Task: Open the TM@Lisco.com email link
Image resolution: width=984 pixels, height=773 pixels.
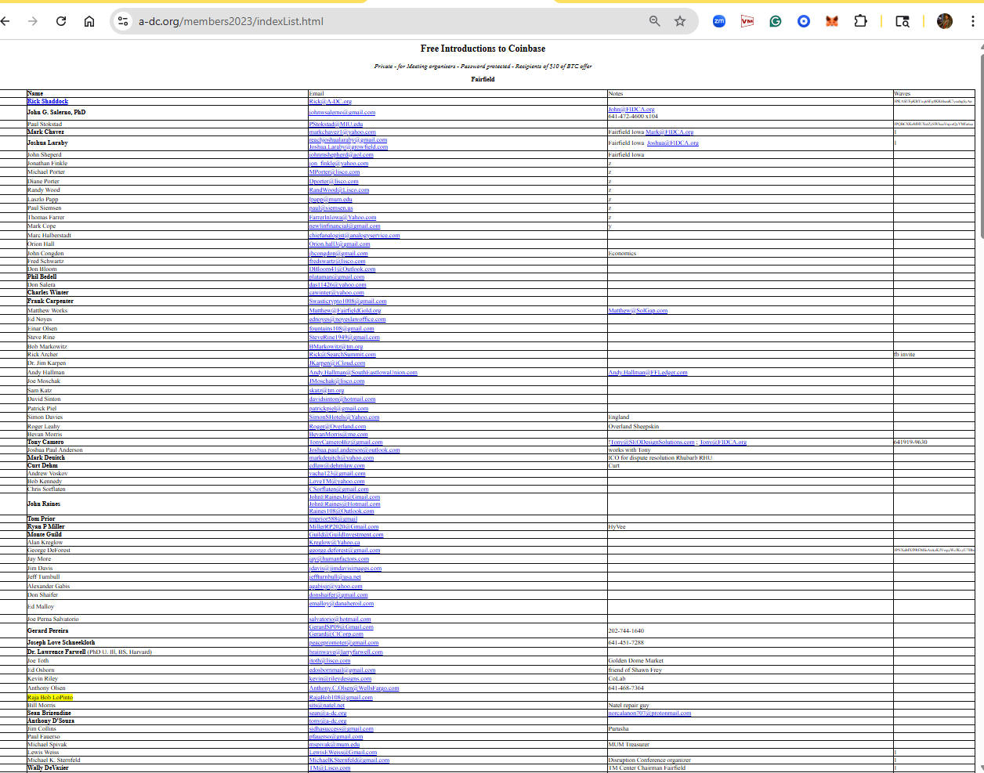Action: pyautogui.click(x=329, y=768)
